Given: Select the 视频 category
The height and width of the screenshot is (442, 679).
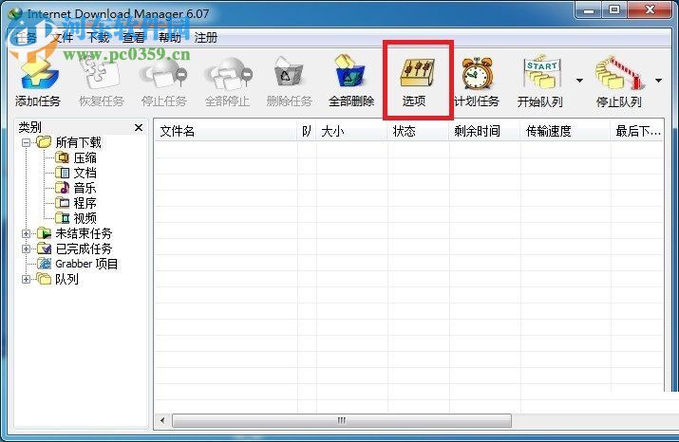Looking at the screenshot, I should (76, 218).
